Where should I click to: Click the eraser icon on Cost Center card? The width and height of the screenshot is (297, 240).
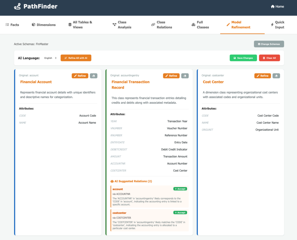coord(276,76)
